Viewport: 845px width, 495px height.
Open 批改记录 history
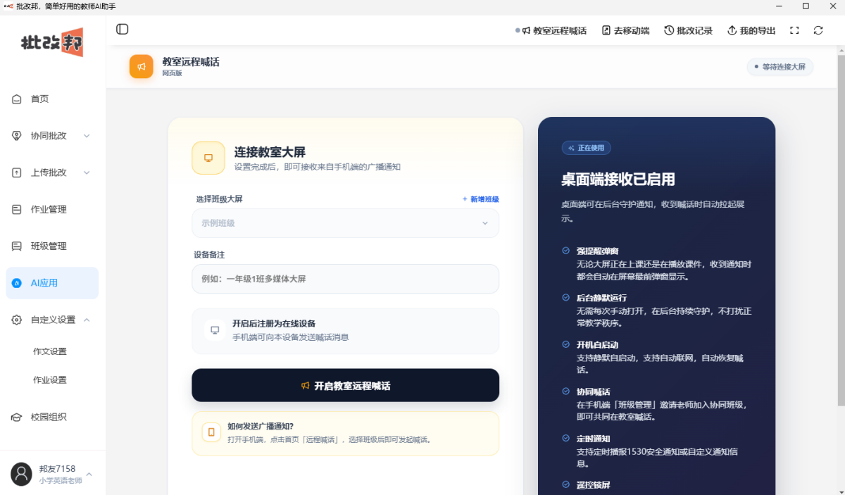pos(689,31)
